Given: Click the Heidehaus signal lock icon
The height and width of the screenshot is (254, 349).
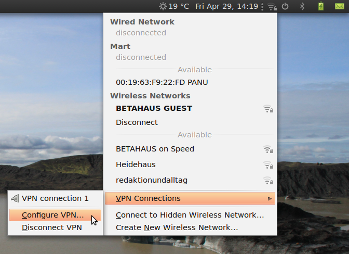Looking at the screenshot, I should tap(268, 165).
